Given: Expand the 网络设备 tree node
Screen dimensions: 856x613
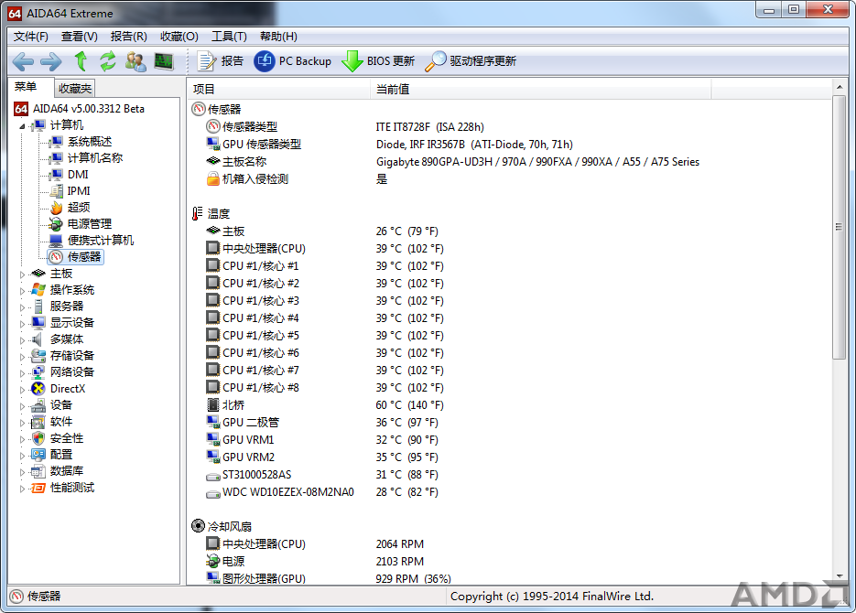Looking at the screenshot, I should coord(22,373).
